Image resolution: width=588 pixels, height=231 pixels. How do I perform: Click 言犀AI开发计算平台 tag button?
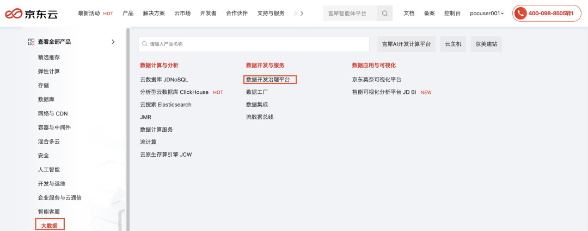(407, 44)
